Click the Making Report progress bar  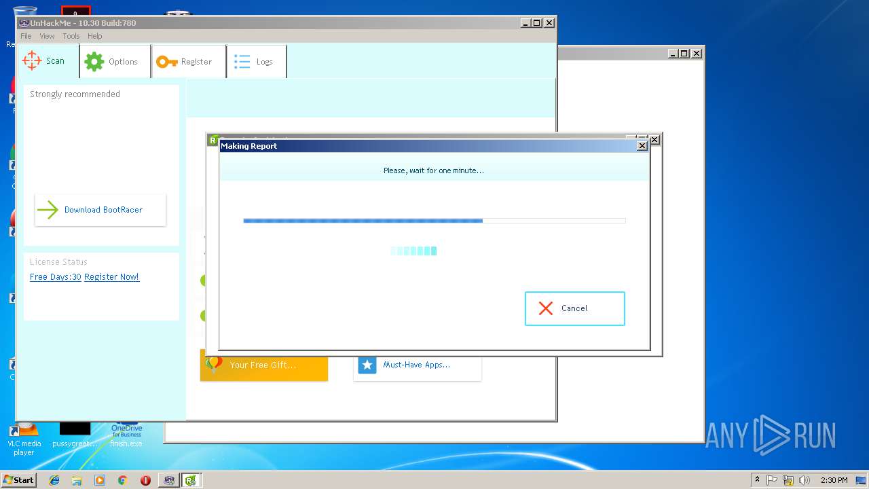(x=434, y=221)
